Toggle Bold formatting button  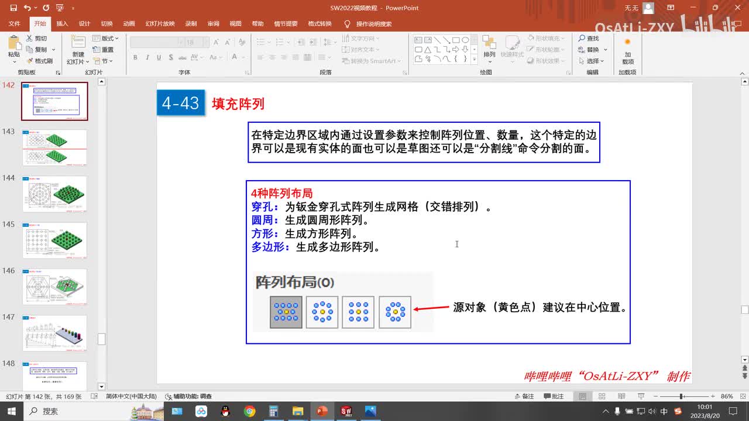(135, 57)
